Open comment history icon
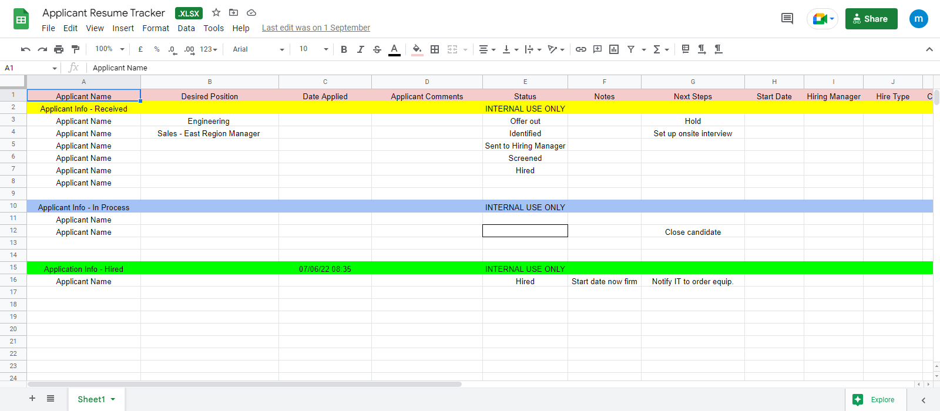 pos(787,19)
